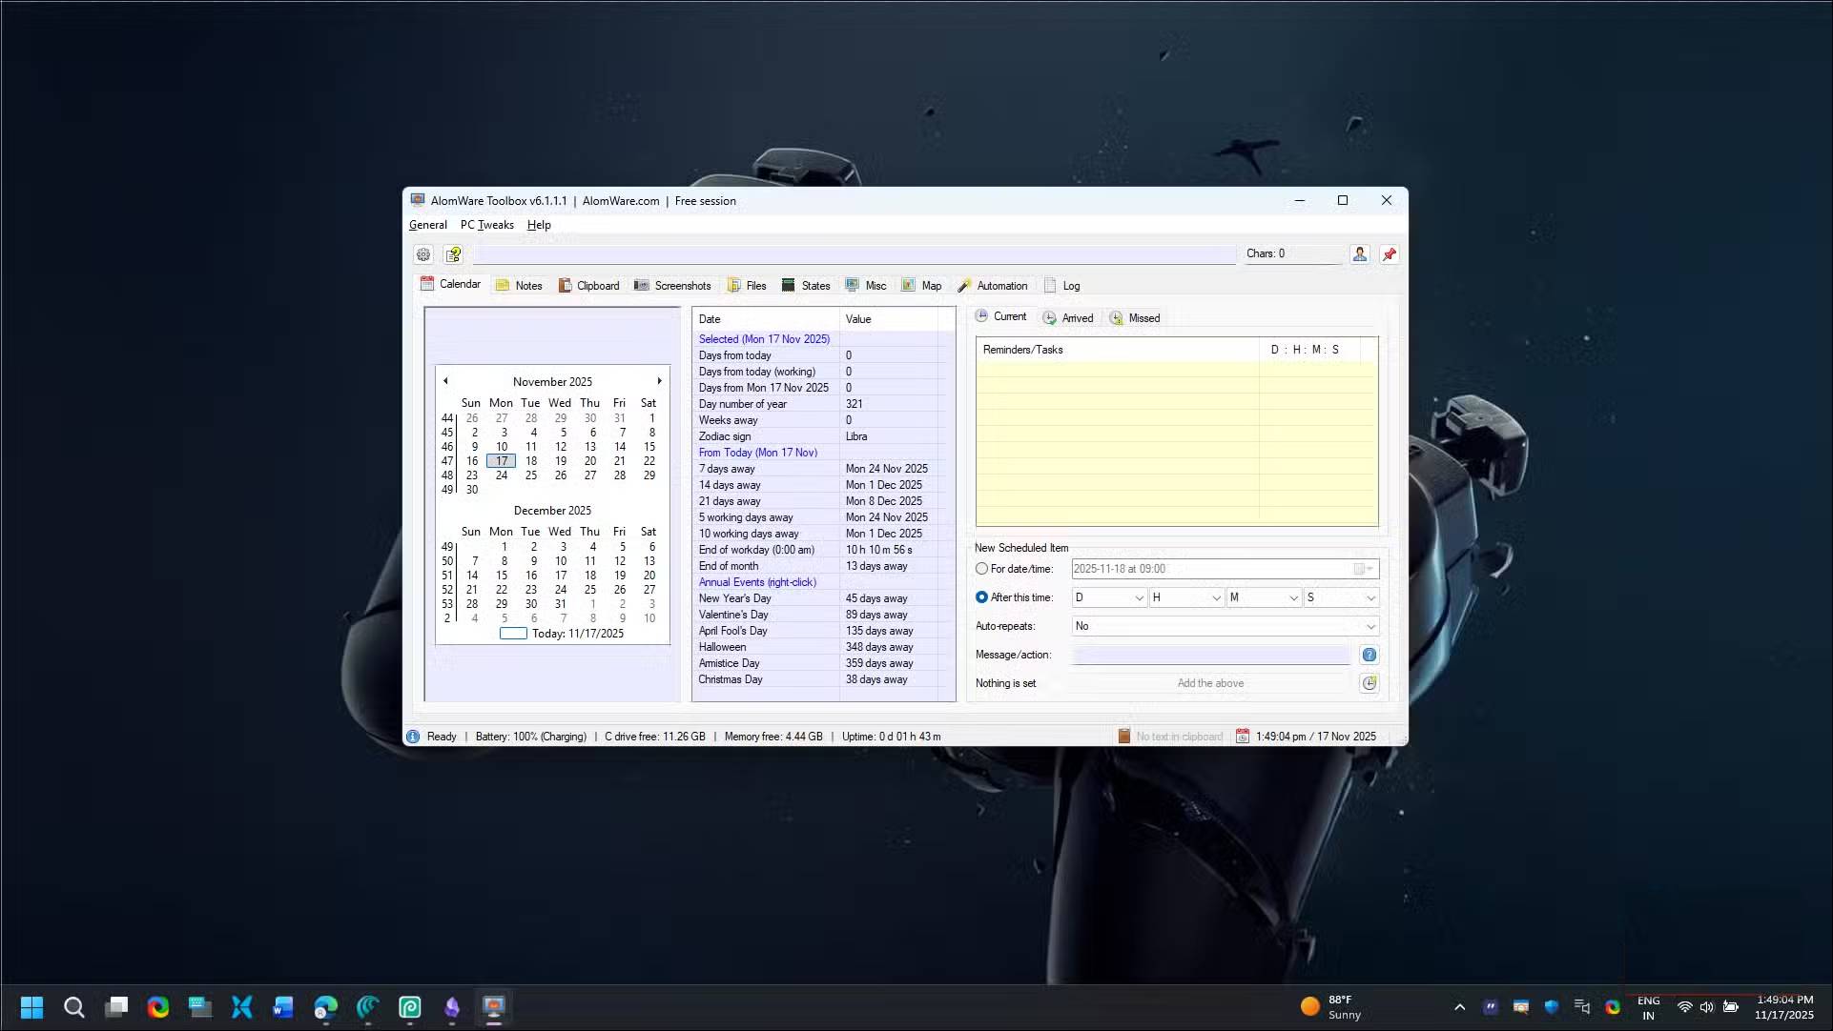
Task: Select the For date/time radio button
Action: [x=981, y=569]
